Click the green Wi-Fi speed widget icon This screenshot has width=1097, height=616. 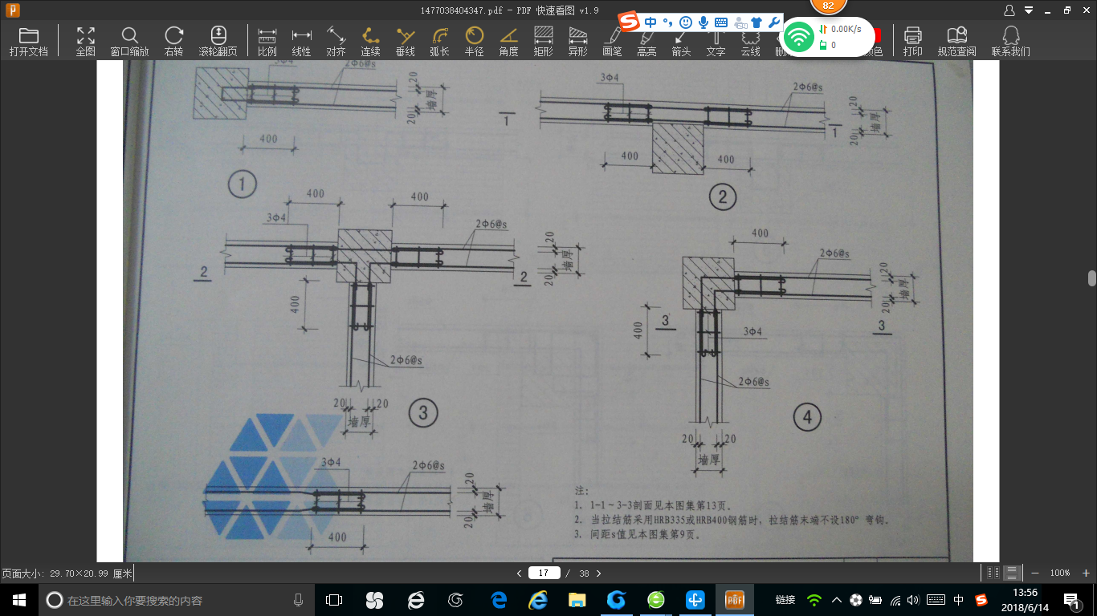click(x=798, y=37)
